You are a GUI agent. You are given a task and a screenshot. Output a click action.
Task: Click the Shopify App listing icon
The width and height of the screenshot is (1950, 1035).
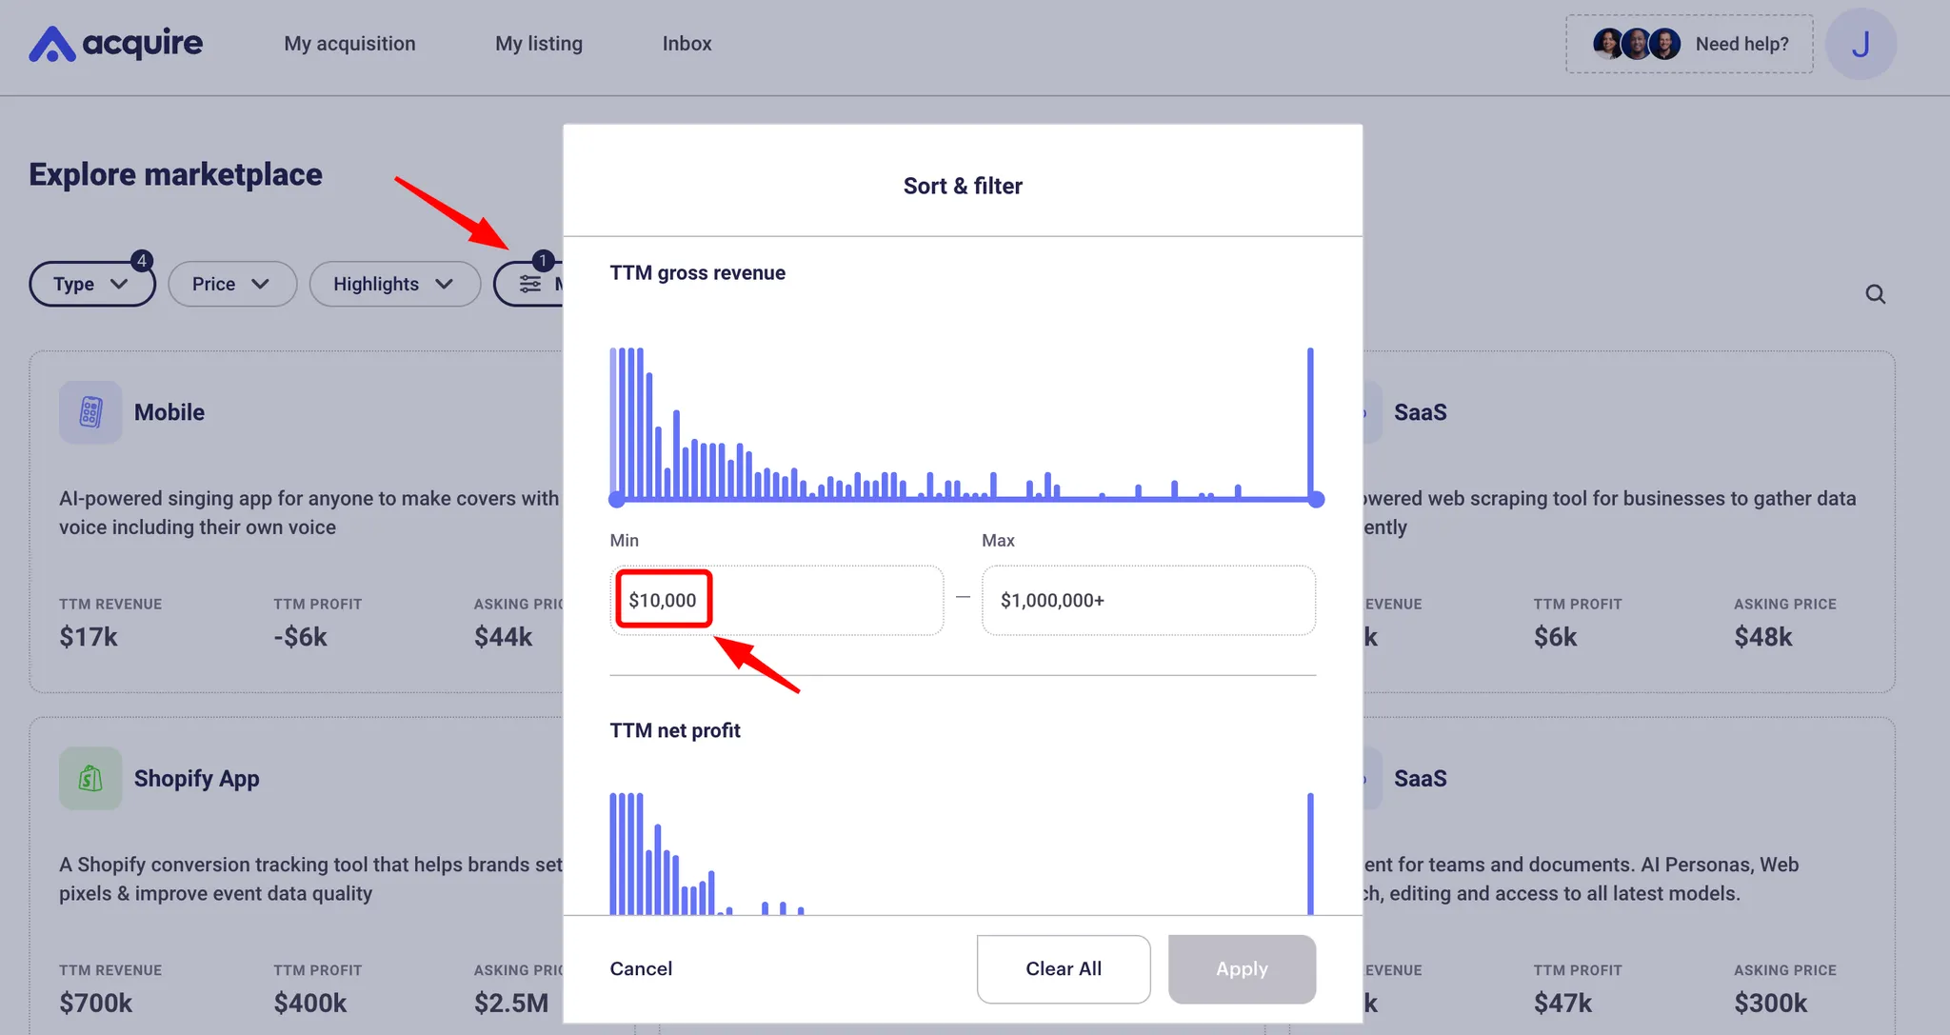[x=90, y=779]
